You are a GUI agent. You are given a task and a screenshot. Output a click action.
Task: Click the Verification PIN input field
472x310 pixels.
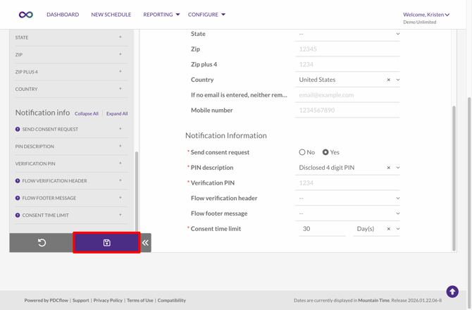click(x=347, y=183)
